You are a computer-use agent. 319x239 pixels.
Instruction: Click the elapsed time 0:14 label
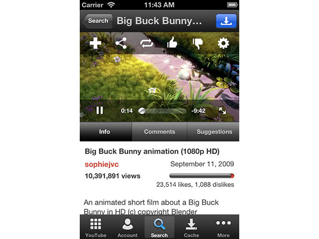point(127,111)
